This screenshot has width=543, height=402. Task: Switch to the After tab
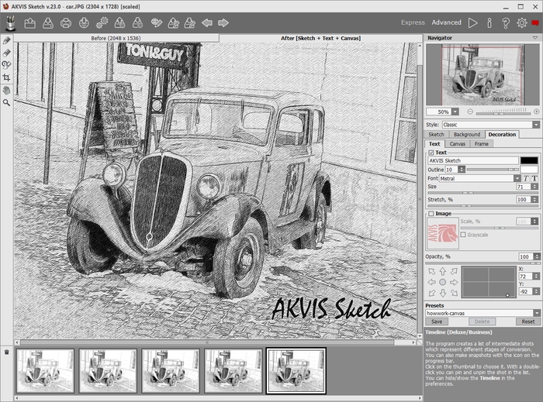[320, 38]
